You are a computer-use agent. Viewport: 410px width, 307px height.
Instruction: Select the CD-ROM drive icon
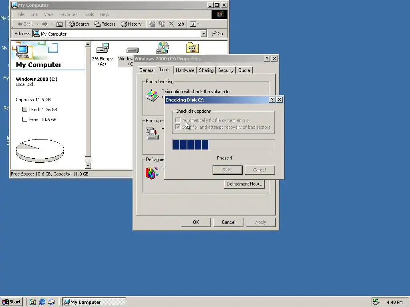pyautogui.click(x=163, y=48)
